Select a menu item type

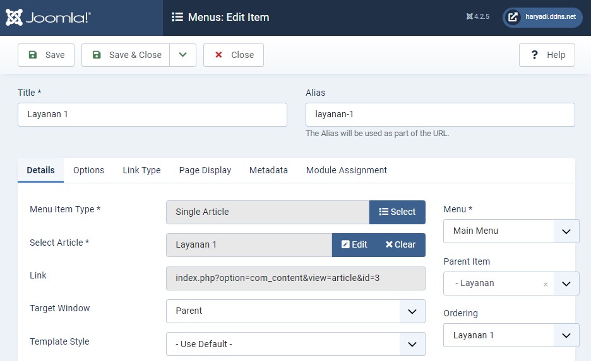pos(397,212)
